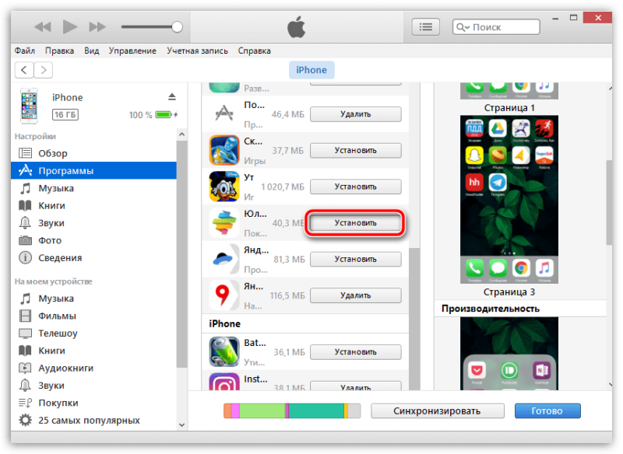The image size is (623, 454).
Task: Click sidebar scrollbar up arrow
Action: coord(181,134)
